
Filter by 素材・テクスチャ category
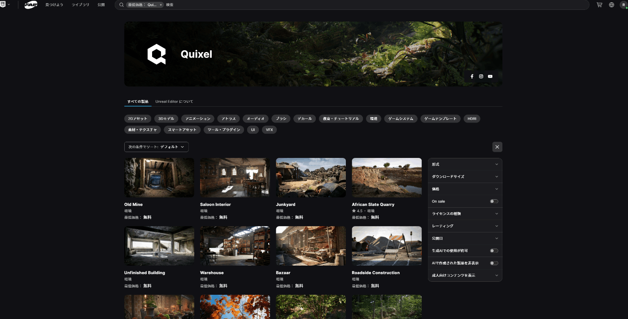click(142, 130)
